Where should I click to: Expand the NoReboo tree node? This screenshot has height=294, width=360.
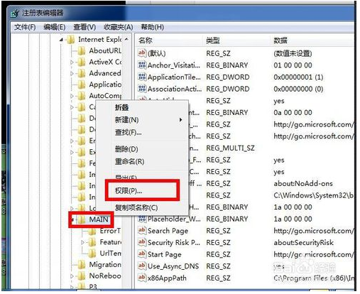72,276
